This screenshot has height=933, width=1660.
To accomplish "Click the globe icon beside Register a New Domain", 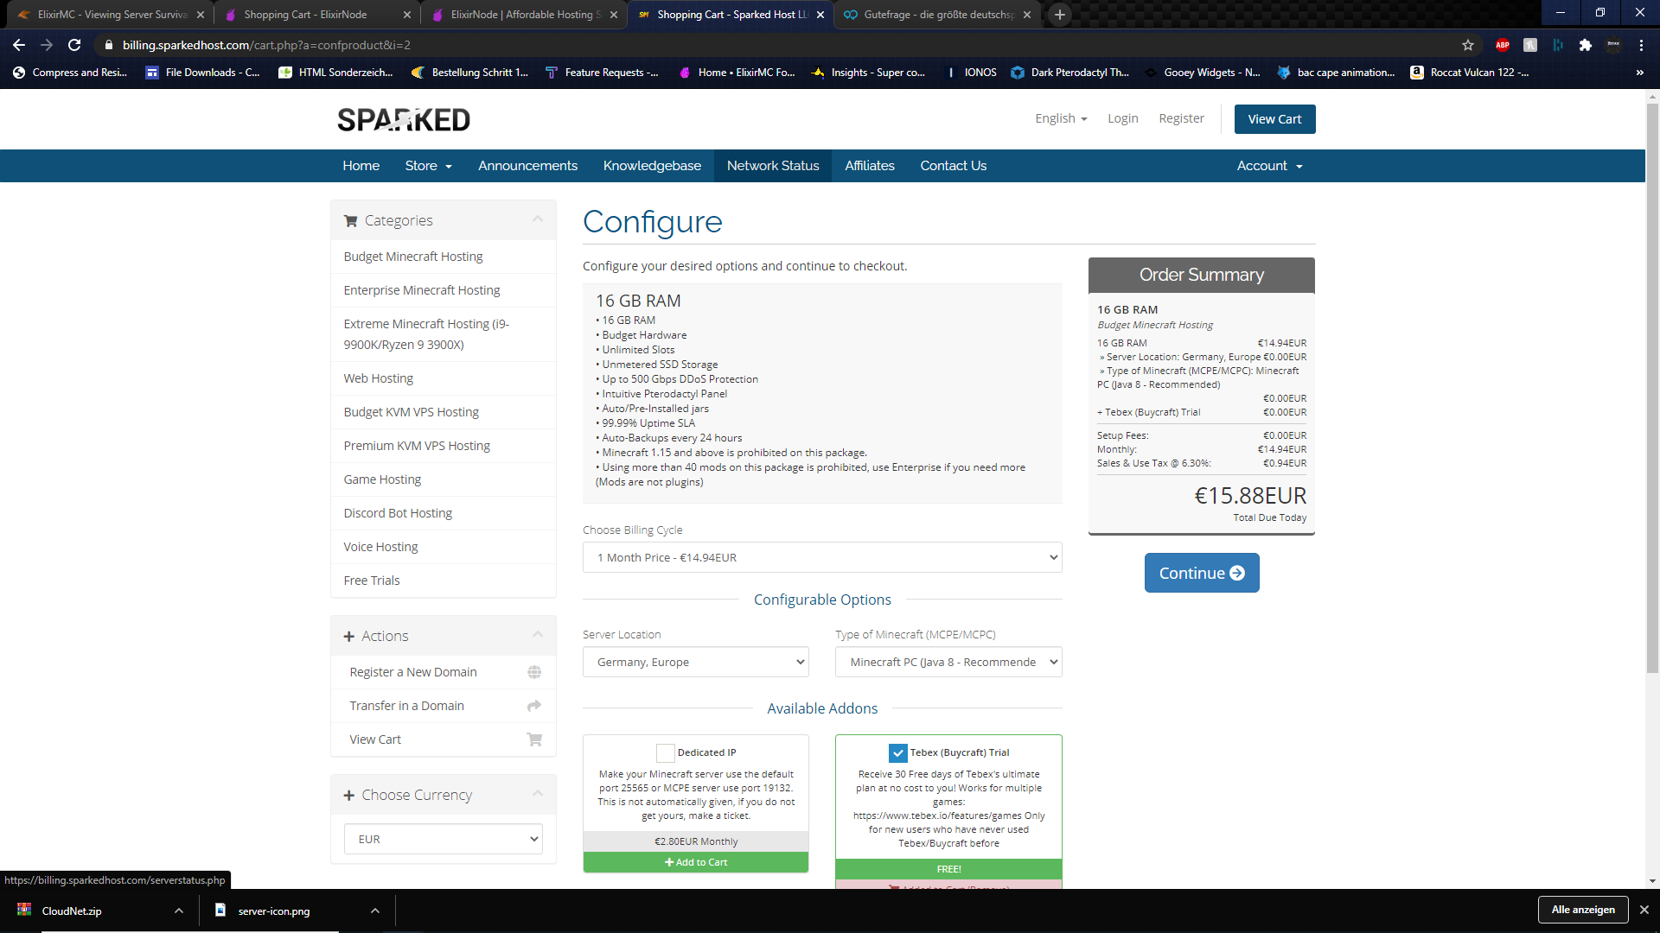I will tap(534, 672).
